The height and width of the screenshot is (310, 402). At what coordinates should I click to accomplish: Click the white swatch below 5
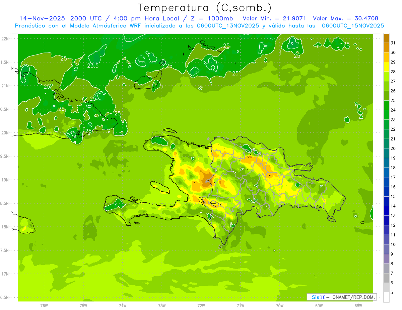click(386, 297)
